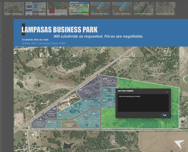Open Lampasas Cosmic Camp thumbnail
The image size is (188, 152).
pos(144,9)
